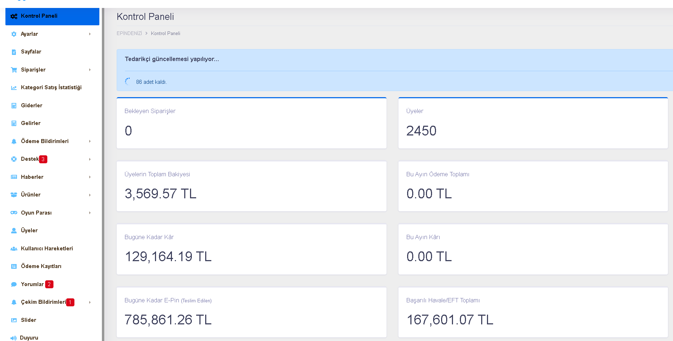673x341 pixels.
Task: Click the Ödeme Bildirimleri bell icon
Action: click(14, 141)
